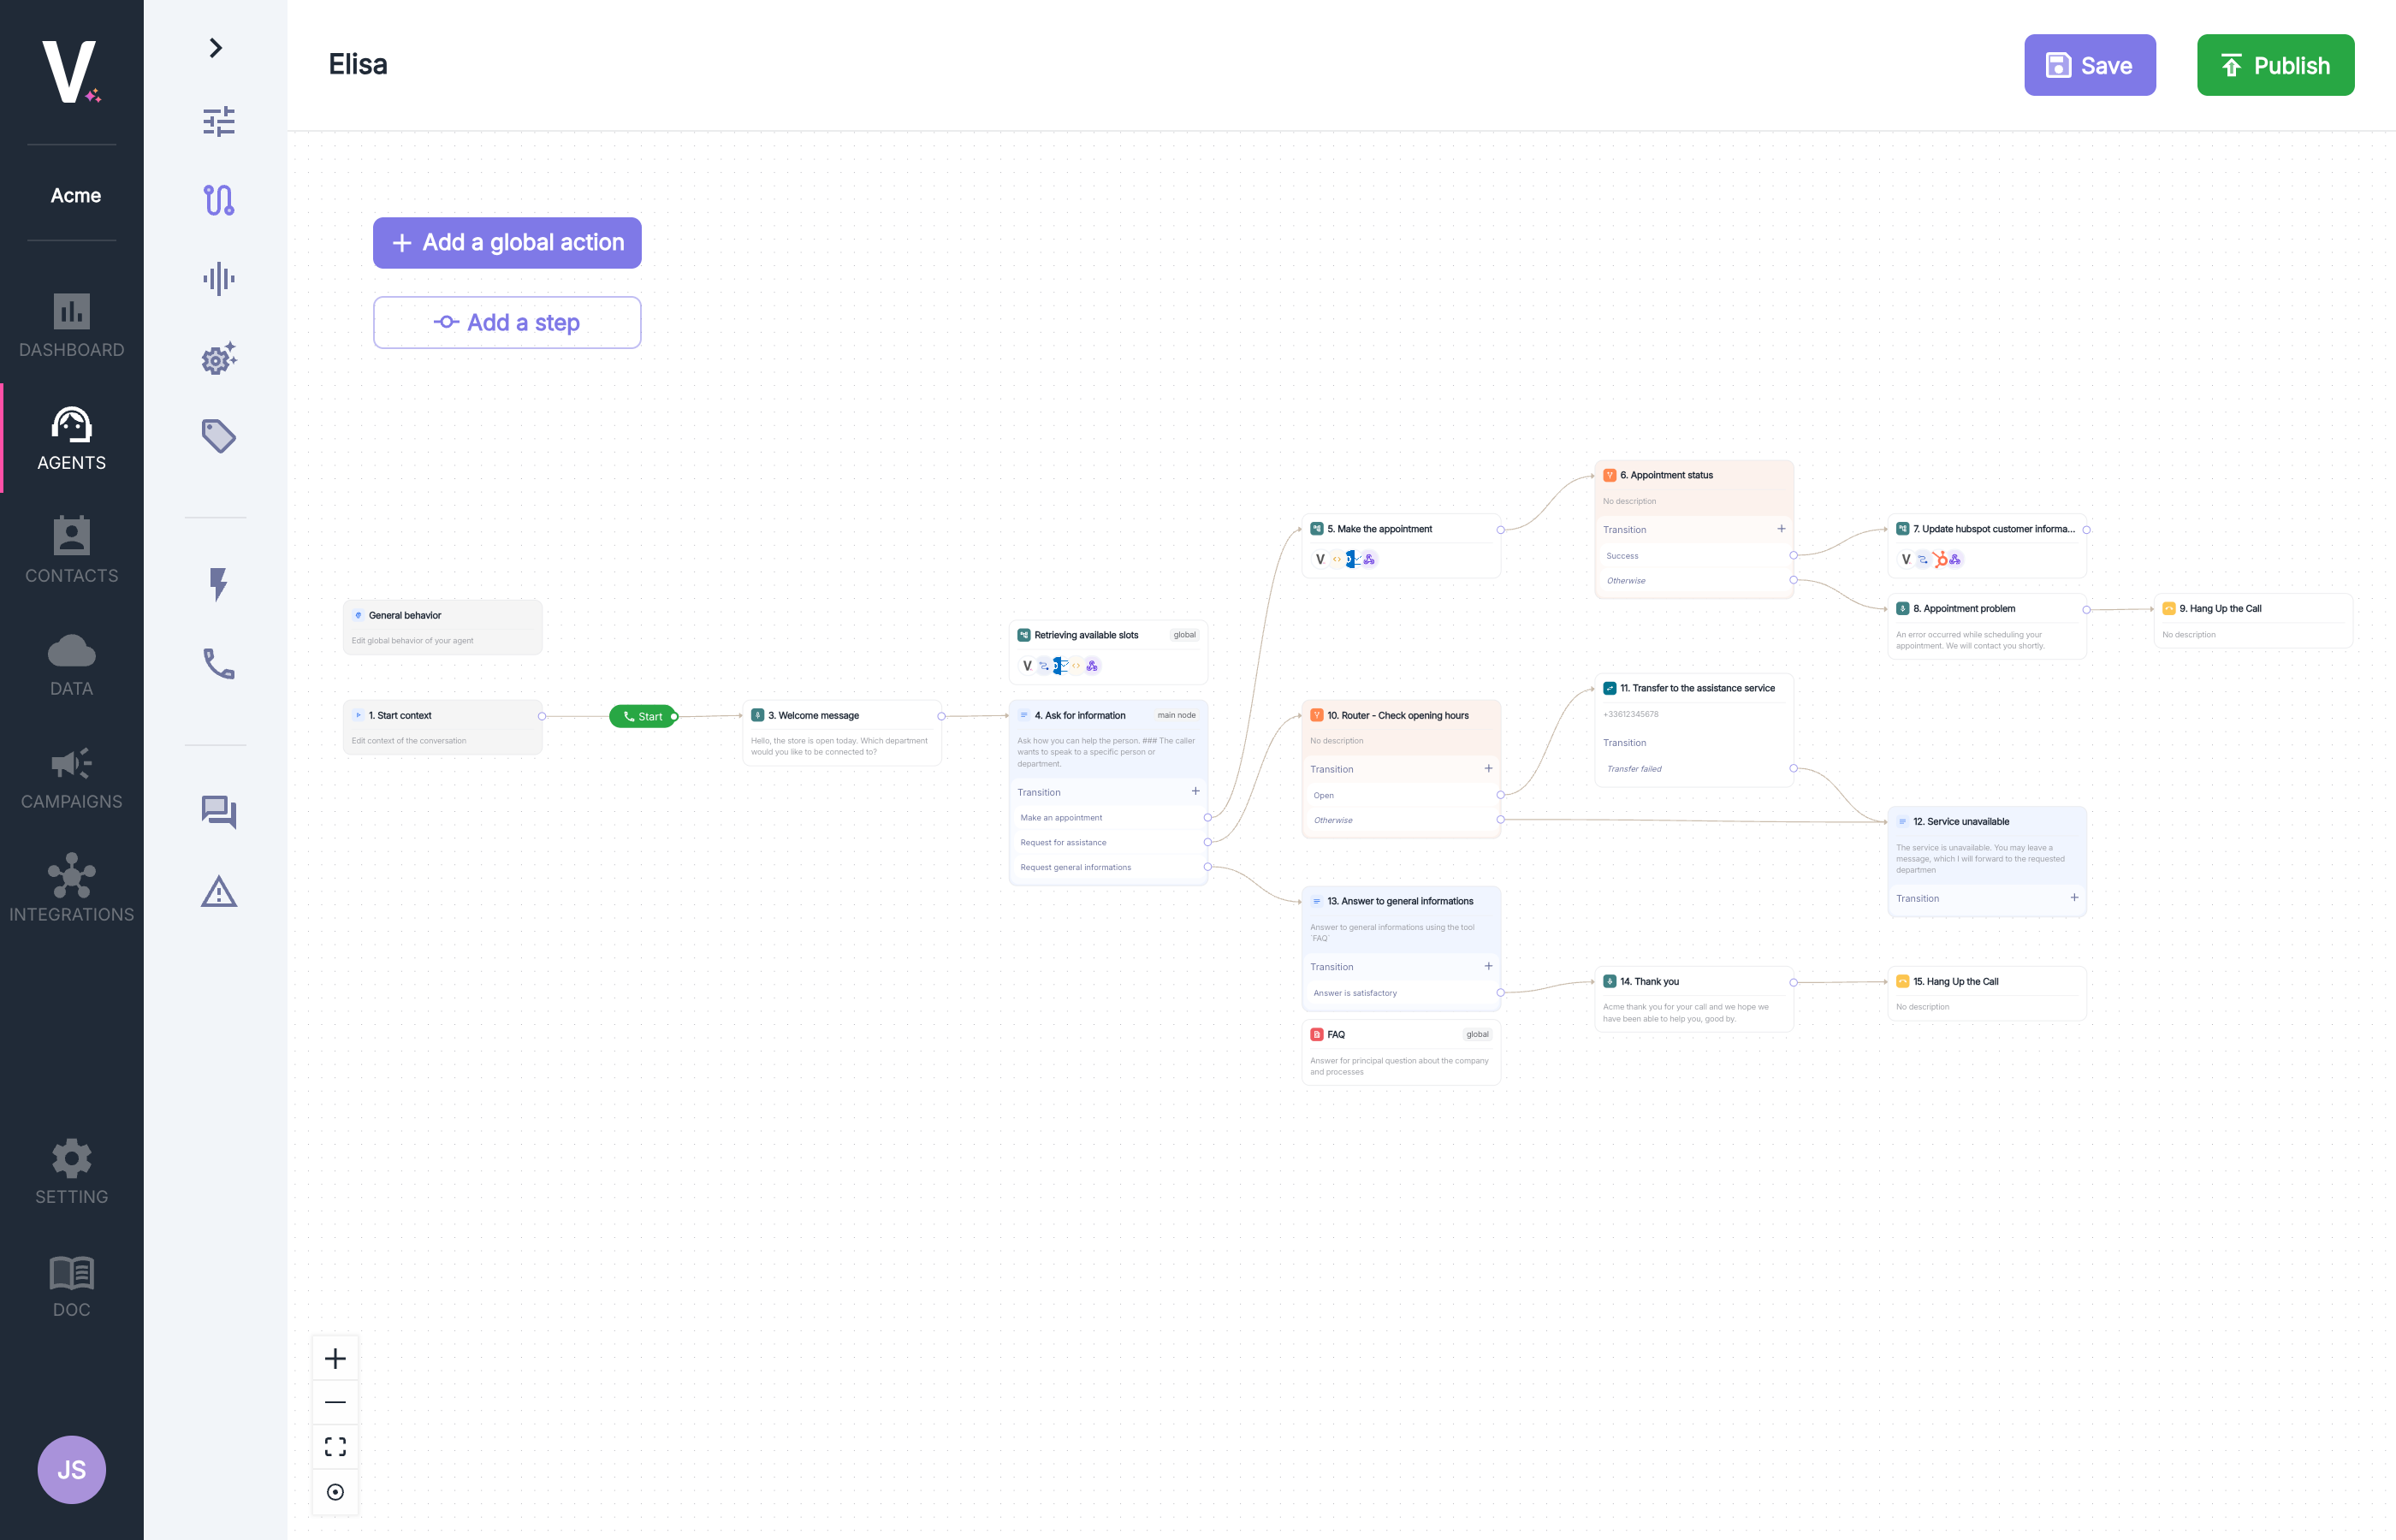
Task: Open the tag label icon
Action: 218,436
